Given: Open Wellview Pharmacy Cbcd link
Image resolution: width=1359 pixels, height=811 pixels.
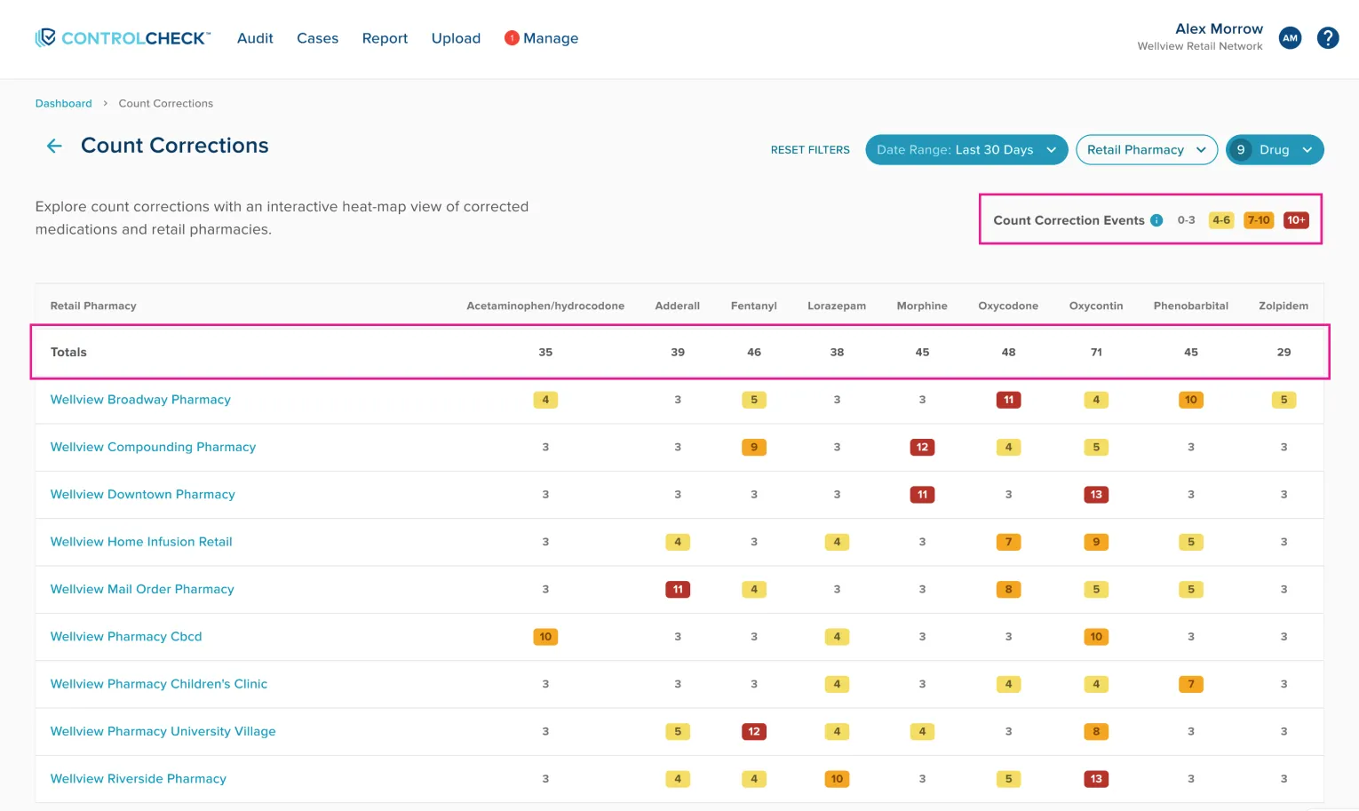Looking at the screenshot, I should [126, 637].
